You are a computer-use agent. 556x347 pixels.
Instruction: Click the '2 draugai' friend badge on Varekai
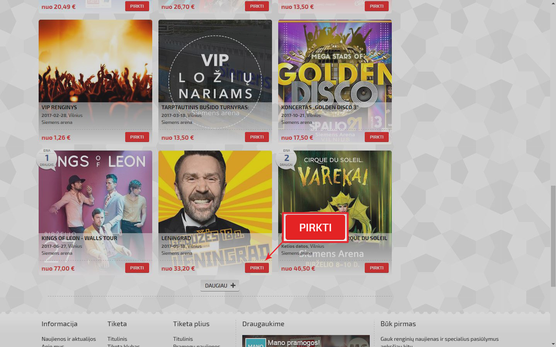click(286, 158)
